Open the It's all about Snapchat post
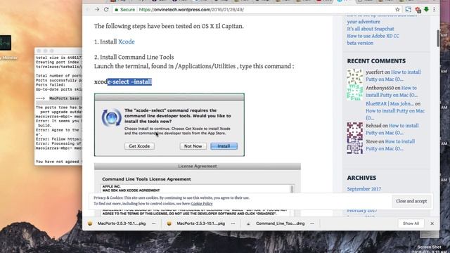Screen dimensions: 450x253 click(x=371, y=29)
